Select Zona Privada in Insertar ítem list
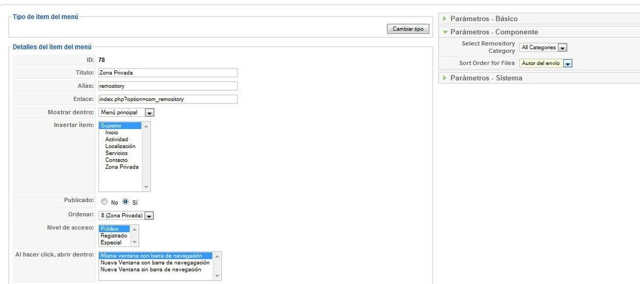 tap(120, 167)
